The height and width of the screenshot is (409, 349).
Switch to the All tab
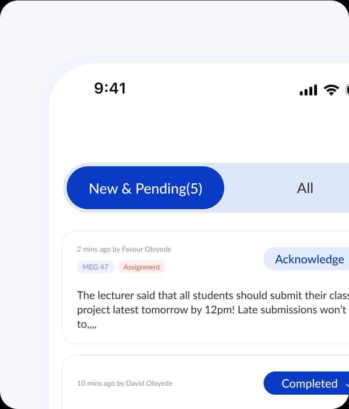click(305, 188)
